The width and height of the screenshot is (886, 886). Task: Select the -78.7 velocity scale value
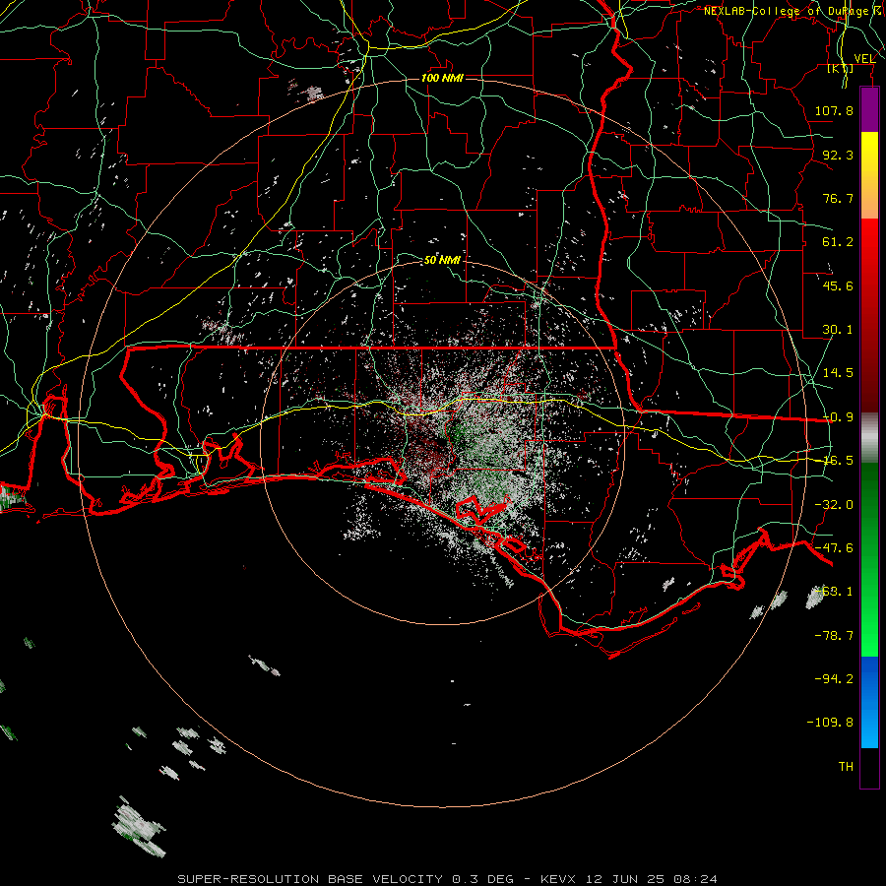[x=834, y=636]
